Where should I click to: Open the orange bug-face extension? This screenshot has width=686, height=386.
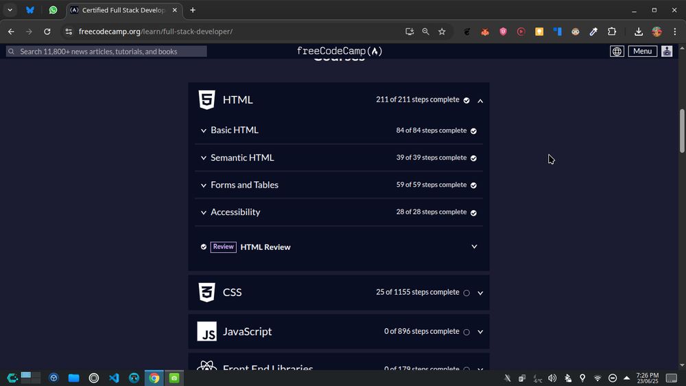[485, 32]
